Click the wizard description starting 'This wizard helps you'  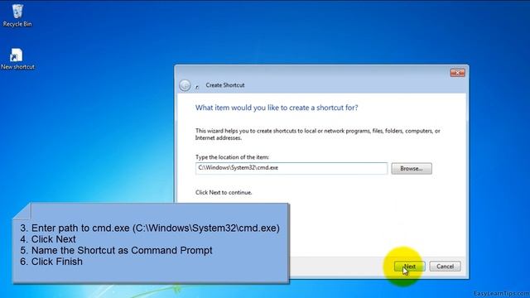318,134
